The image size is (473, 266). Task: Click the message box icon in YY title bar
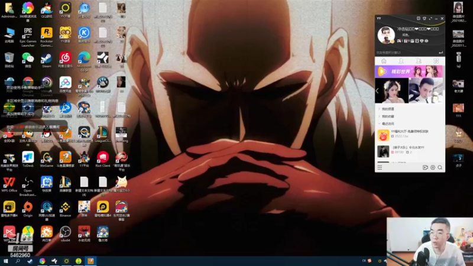pos(419,18)
